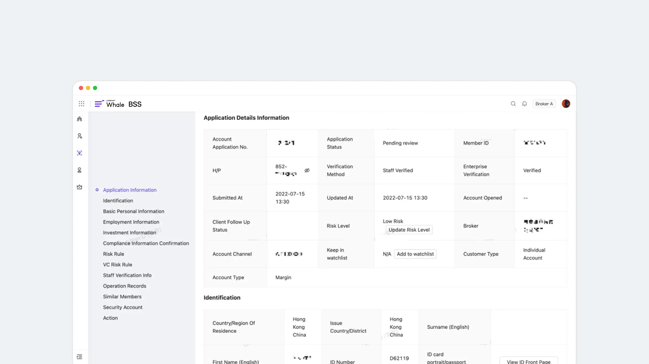Open Similar Members navigation link
The height and width of the screenshot is (364, 649).
[122, 297]
